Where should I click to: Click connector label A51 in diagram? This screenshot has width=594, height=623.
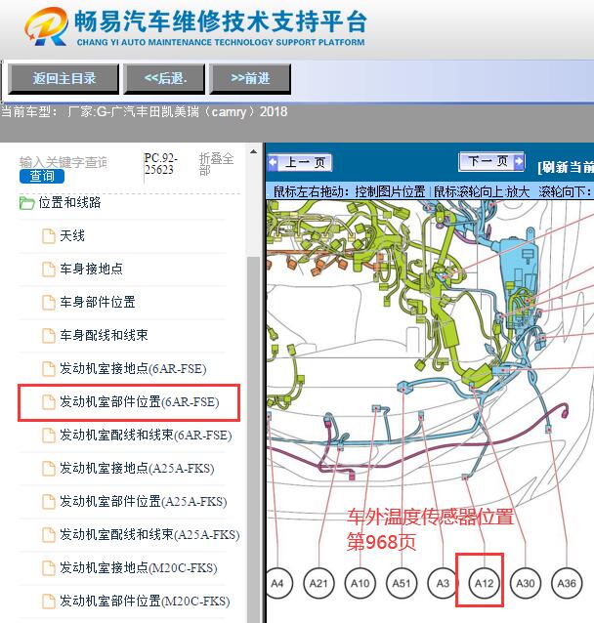402,583
